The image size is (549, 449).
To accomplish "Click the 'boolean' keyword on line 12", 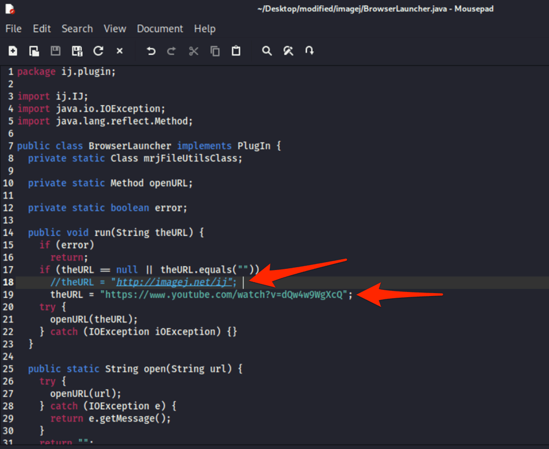I will click(130, 208).
